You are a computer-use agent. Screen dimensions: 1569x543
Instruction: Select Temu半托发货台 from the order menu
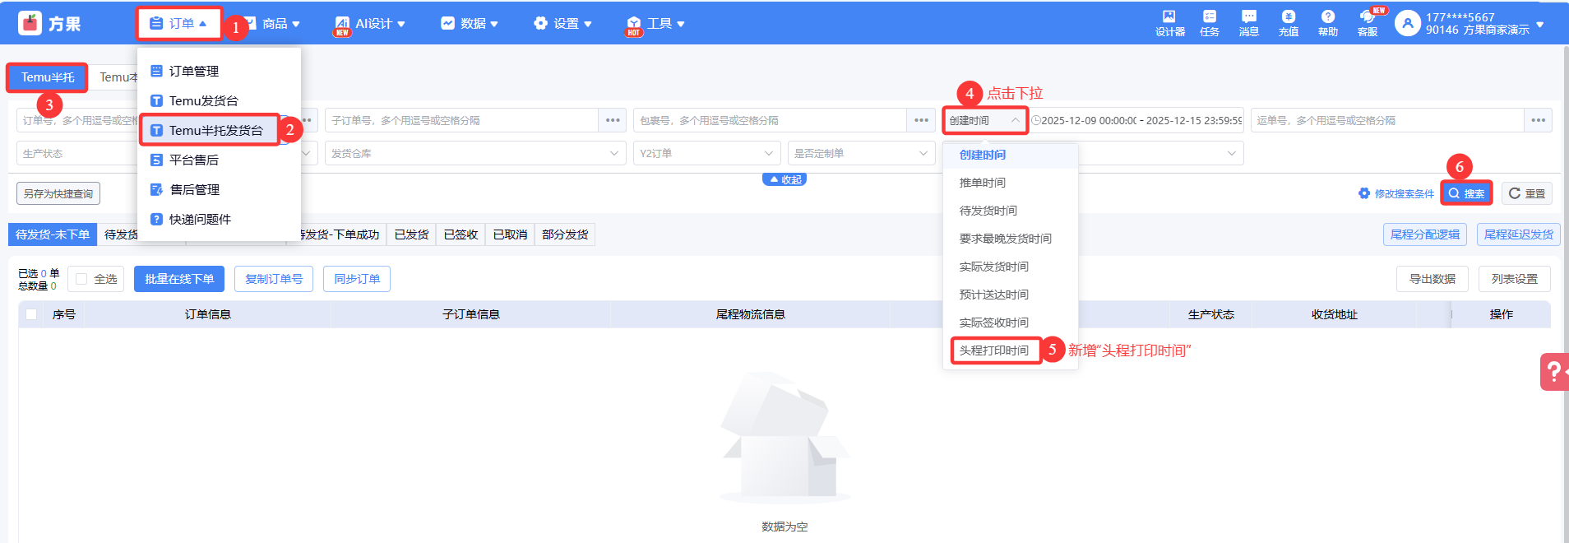click(x=215, y=130)
